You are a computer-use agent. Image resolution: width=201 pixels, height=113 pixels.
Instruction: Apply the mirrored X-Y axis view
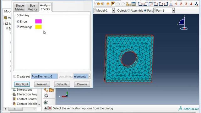point(145,4)
